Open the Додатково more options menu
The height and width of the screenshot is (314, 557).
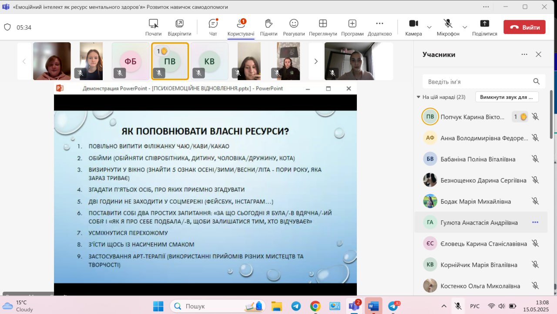[379, 24]
